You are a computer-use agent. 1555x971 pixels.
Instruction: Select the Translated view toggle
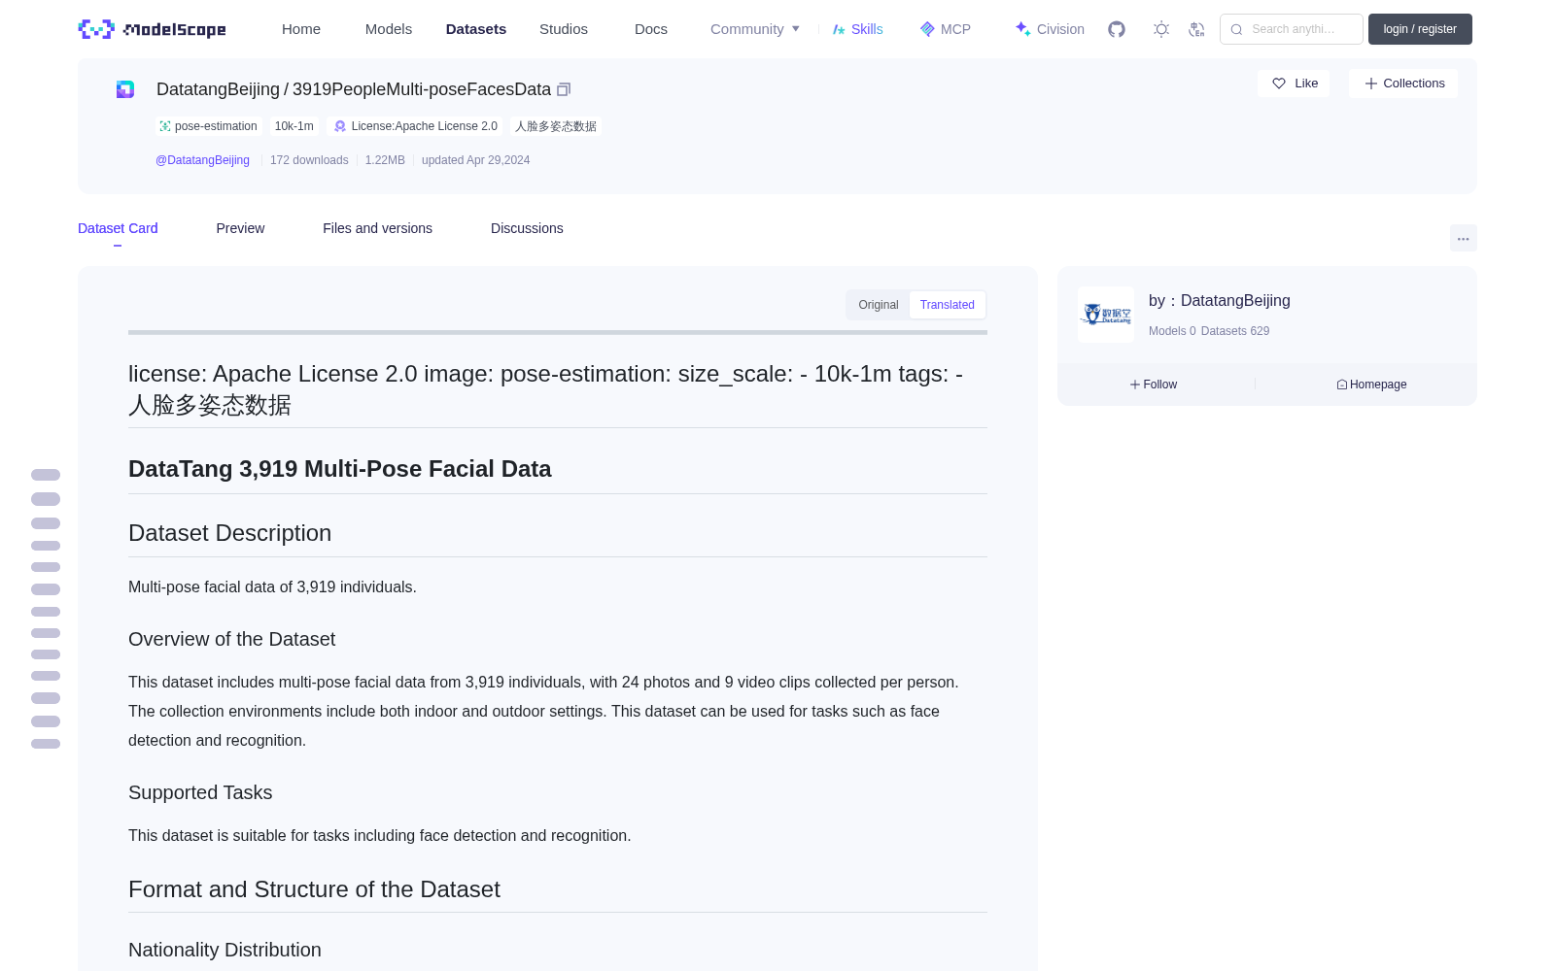pyautogui.click(x=948, y=305)
